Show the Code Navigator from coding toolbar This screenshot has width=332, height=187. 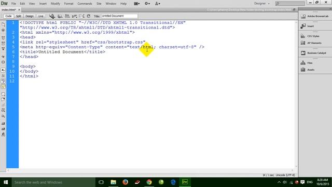[x=3, y=30]
